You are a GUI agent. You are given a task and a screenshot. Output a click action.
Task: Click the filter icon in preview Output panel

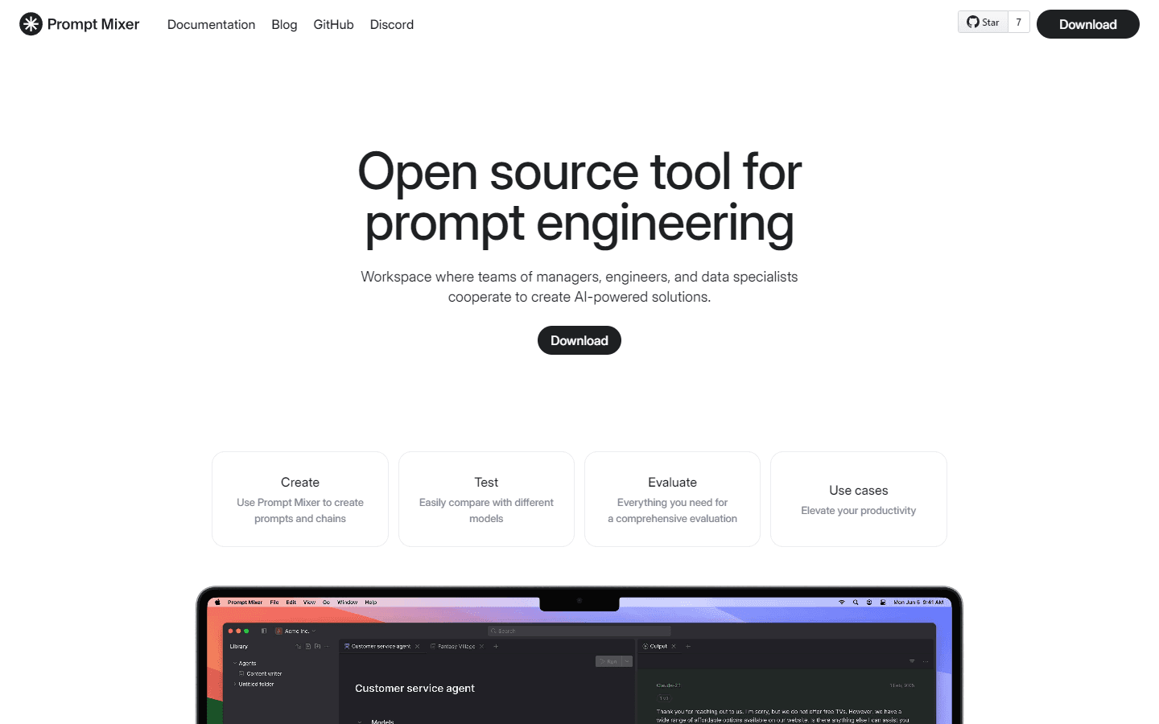(912, 661)
